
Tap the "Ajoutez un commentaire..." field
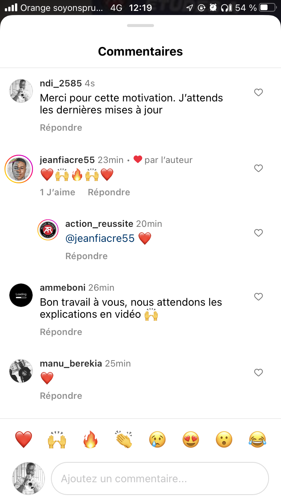coord(160,479)
